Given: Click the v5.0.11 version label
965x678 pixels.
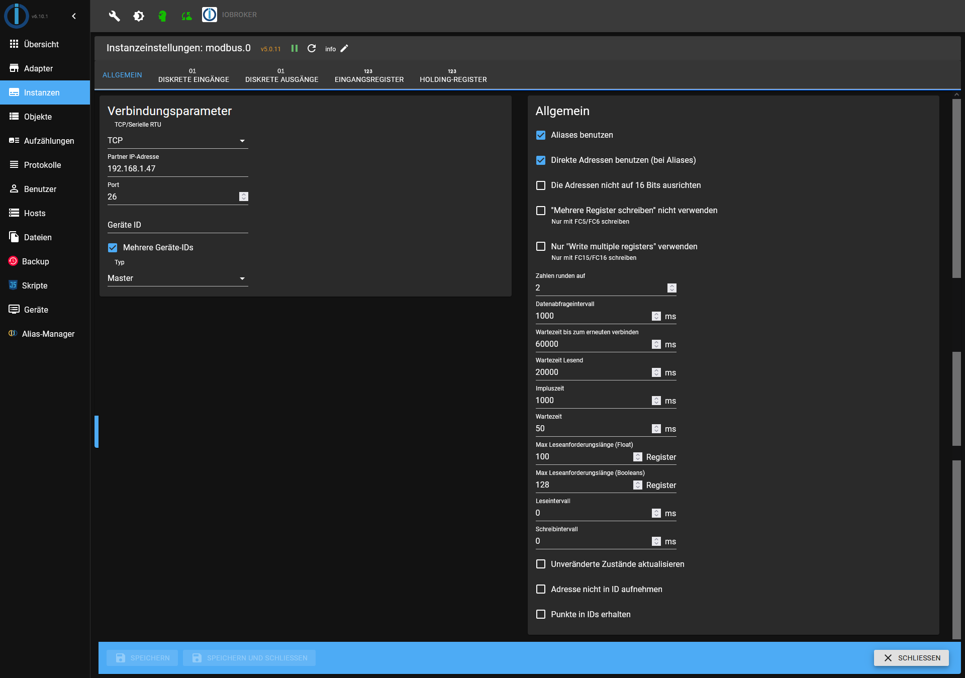Looking at the screenshot, I should coord(270,49).
